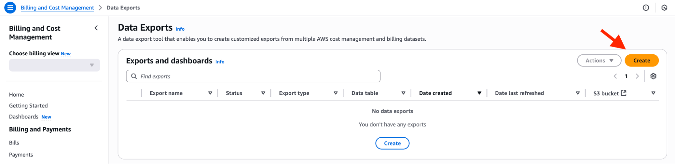Open the hamburger navigation menu
Screen dimensions: 675x164
click(x=10, y=7)
